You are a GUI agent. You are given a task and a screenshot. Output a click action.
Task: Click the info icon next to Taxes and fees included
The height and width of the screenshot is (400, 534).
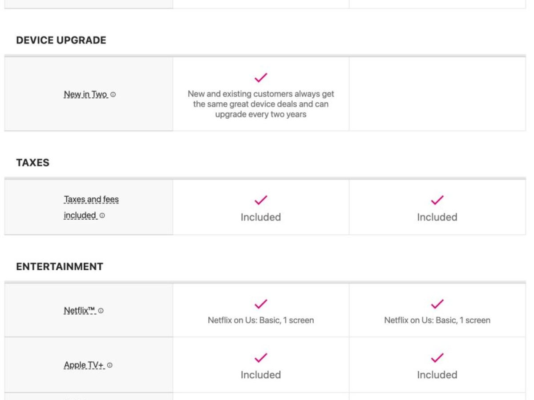click(x=102, y=216)
